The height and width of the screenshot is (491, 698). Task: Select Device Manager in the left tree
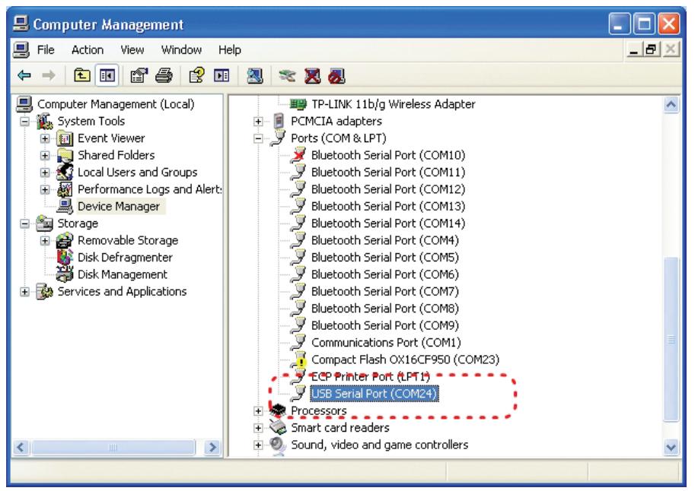click(119, 207)
